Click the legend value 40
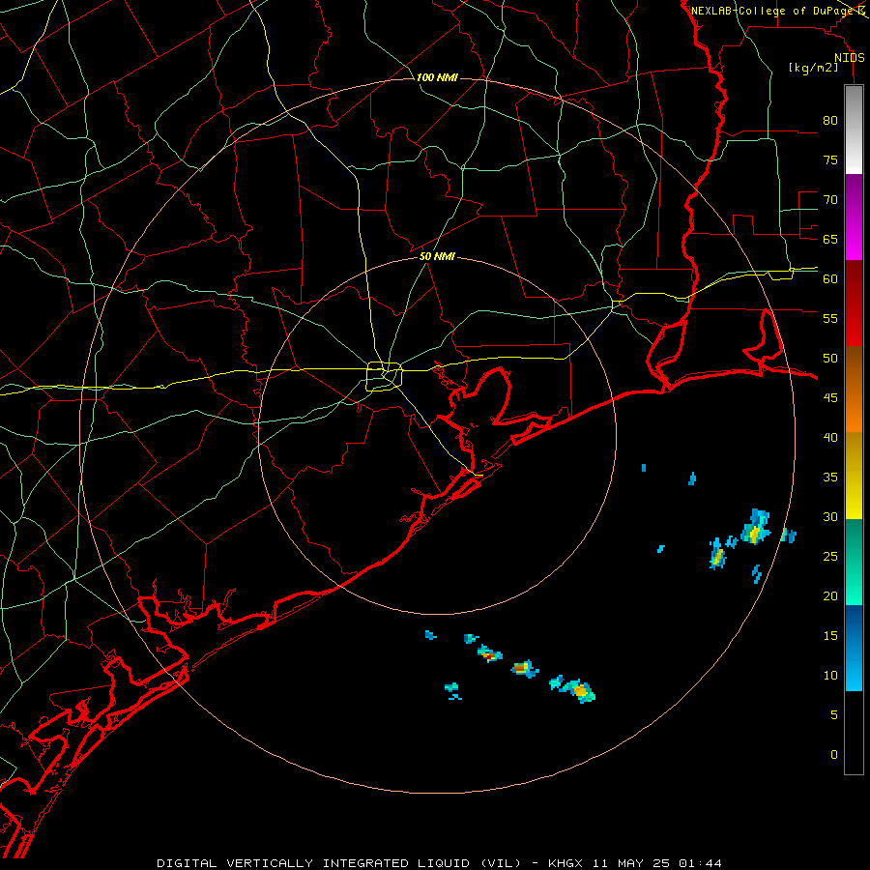Viewport: 870px width, 870px height. coord(830,437)
